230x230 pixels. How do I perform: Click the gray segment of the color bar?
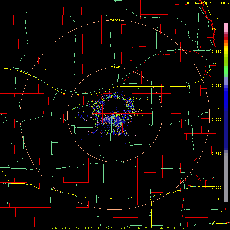(226, 178)
